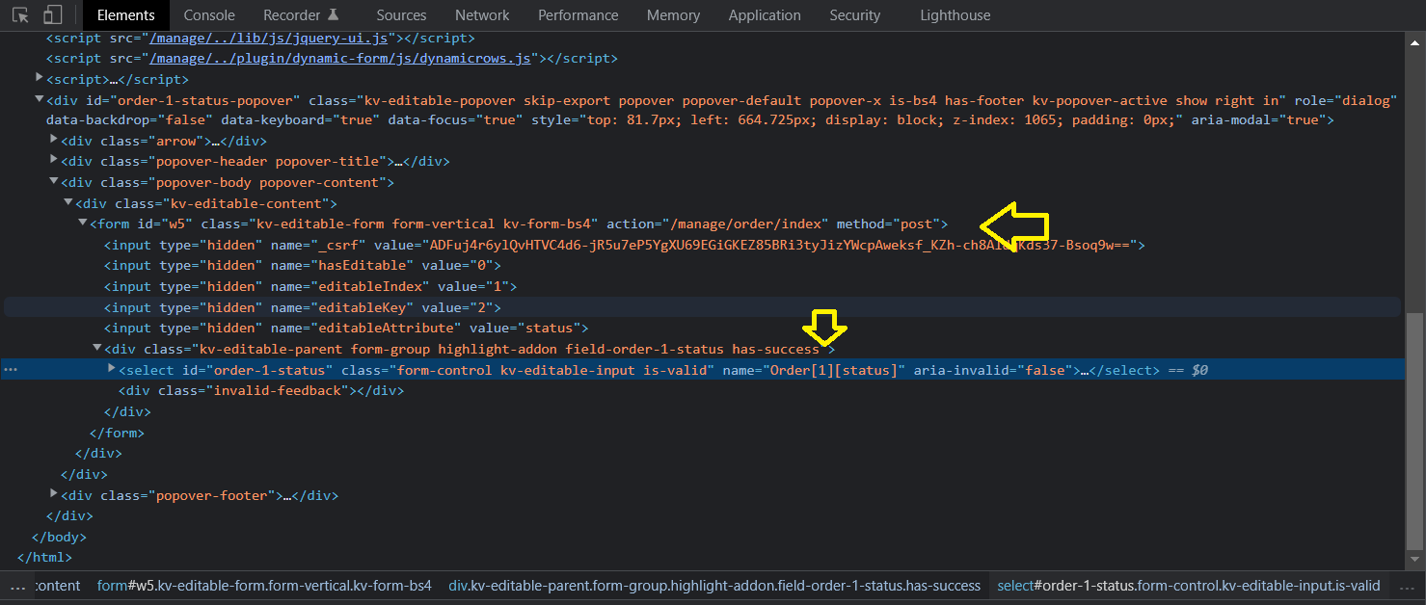Expand the select order-1-status element

coord(112,369)
